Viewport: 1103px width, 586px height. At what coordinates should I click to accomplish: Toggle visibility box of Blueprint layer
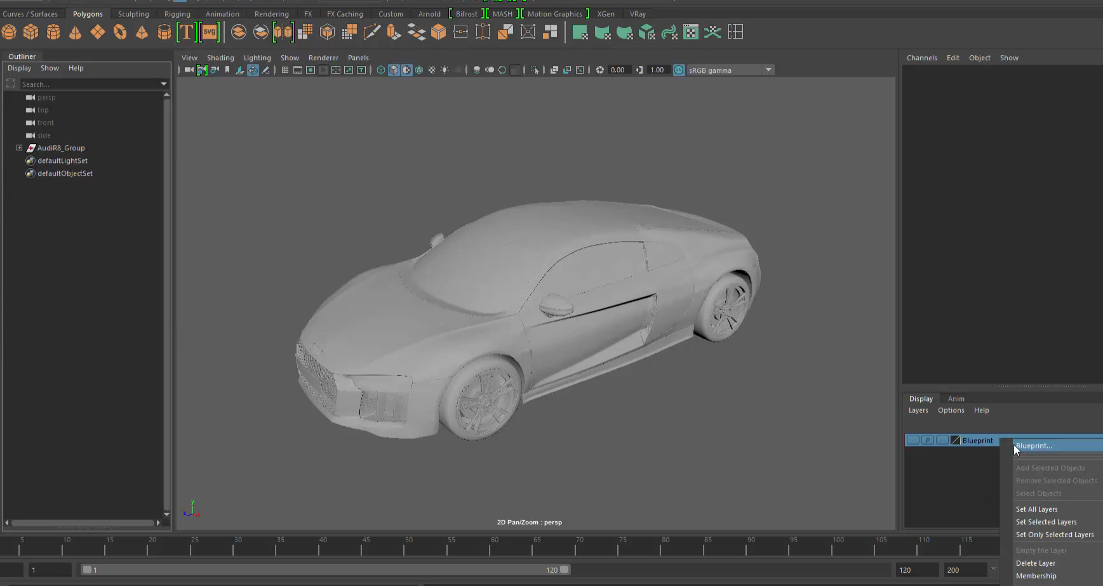[x=912, y=440]
